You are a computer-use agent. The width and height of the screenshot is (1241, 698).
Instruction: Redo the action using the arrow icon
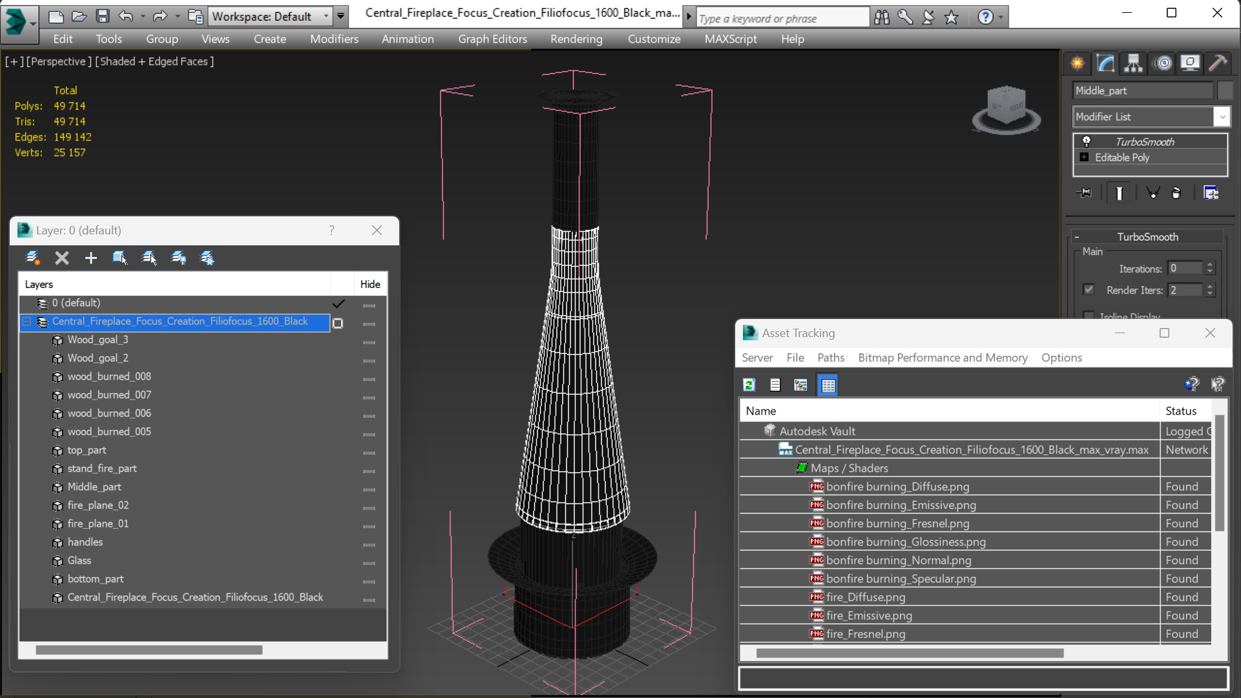160,16
